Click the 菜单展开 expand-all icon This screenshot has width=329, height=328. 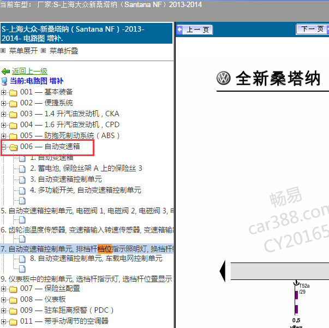click(3, 50)
